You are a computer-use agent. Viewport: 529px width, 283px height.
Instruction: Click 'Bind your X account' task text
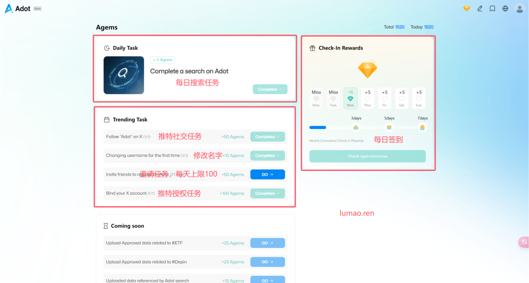126,193
